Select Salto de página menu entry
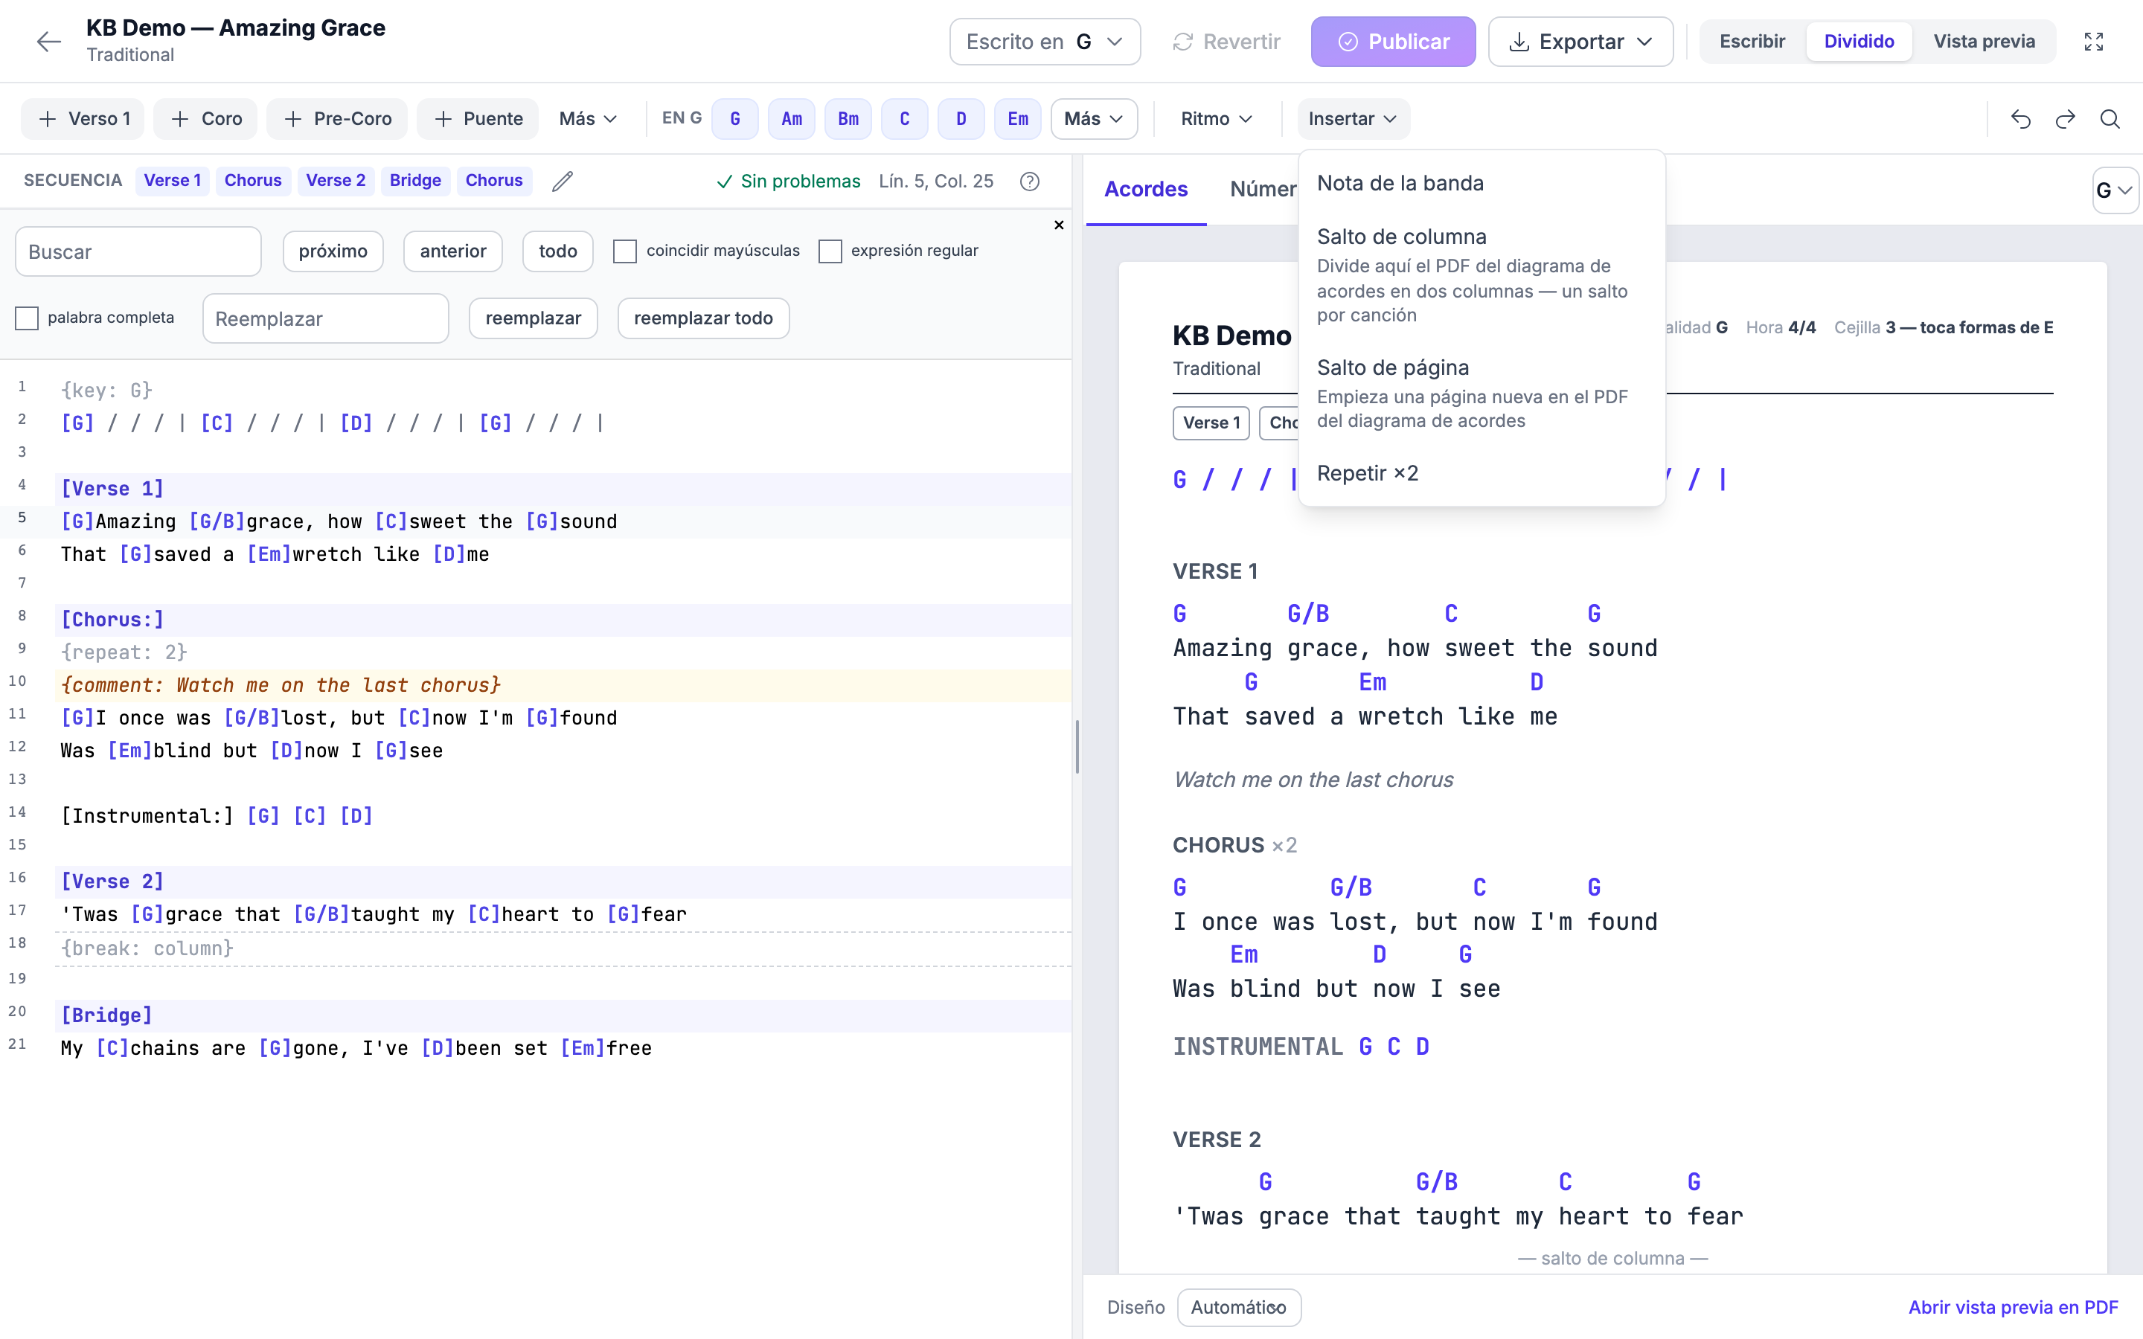 pos(1481,394)
